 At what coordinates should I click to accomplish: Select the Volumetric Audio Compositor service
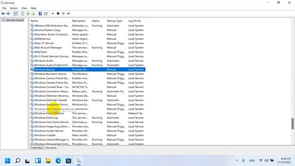88,35
